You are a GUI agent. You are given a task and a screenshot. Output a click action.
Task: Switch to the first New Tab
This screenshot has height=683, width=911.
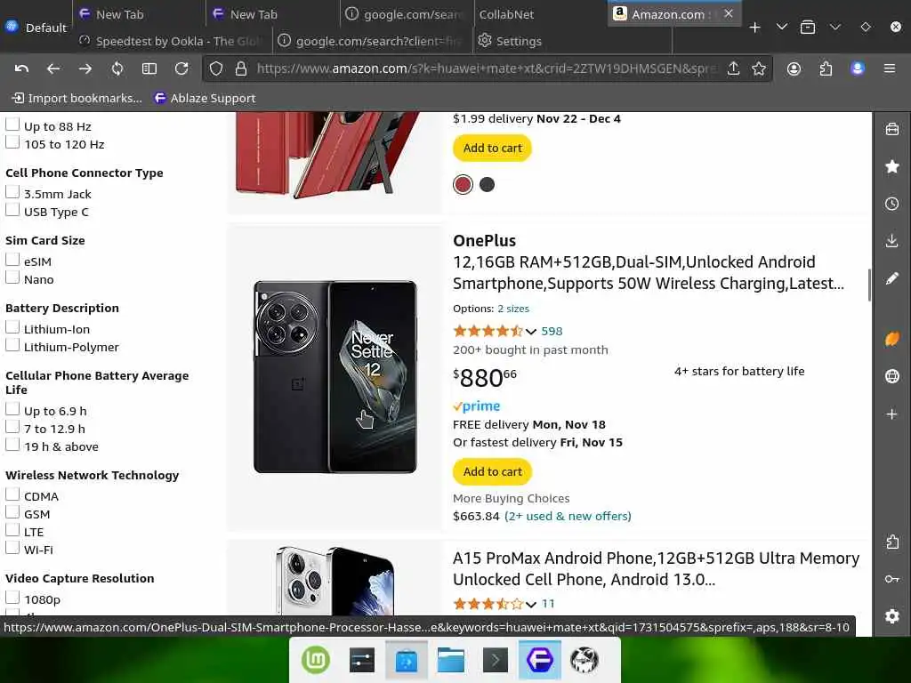tap(139, 14)
